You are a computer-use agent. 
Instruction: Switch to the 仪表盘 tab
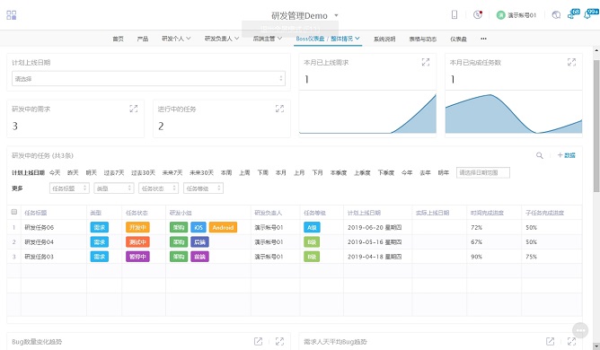point(458,39)
